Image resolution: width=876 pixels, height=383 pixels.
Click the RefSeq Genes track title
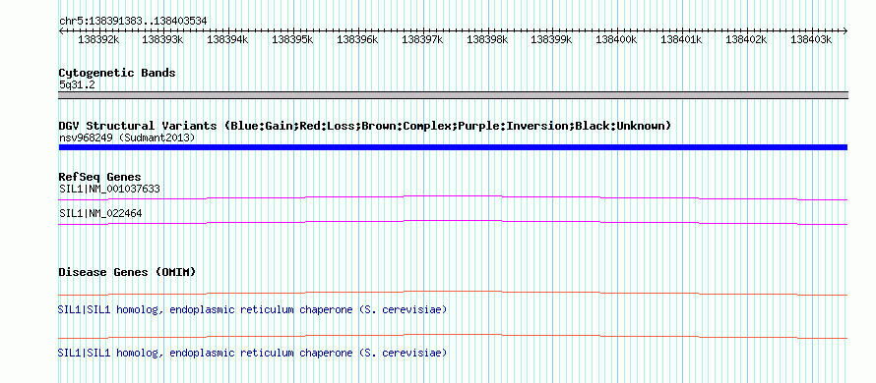100,178
